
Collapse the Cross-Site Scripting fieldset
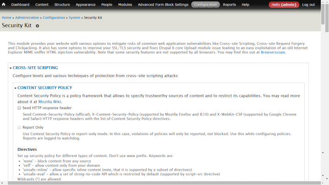pyautogui.click(x=35, y=68)
